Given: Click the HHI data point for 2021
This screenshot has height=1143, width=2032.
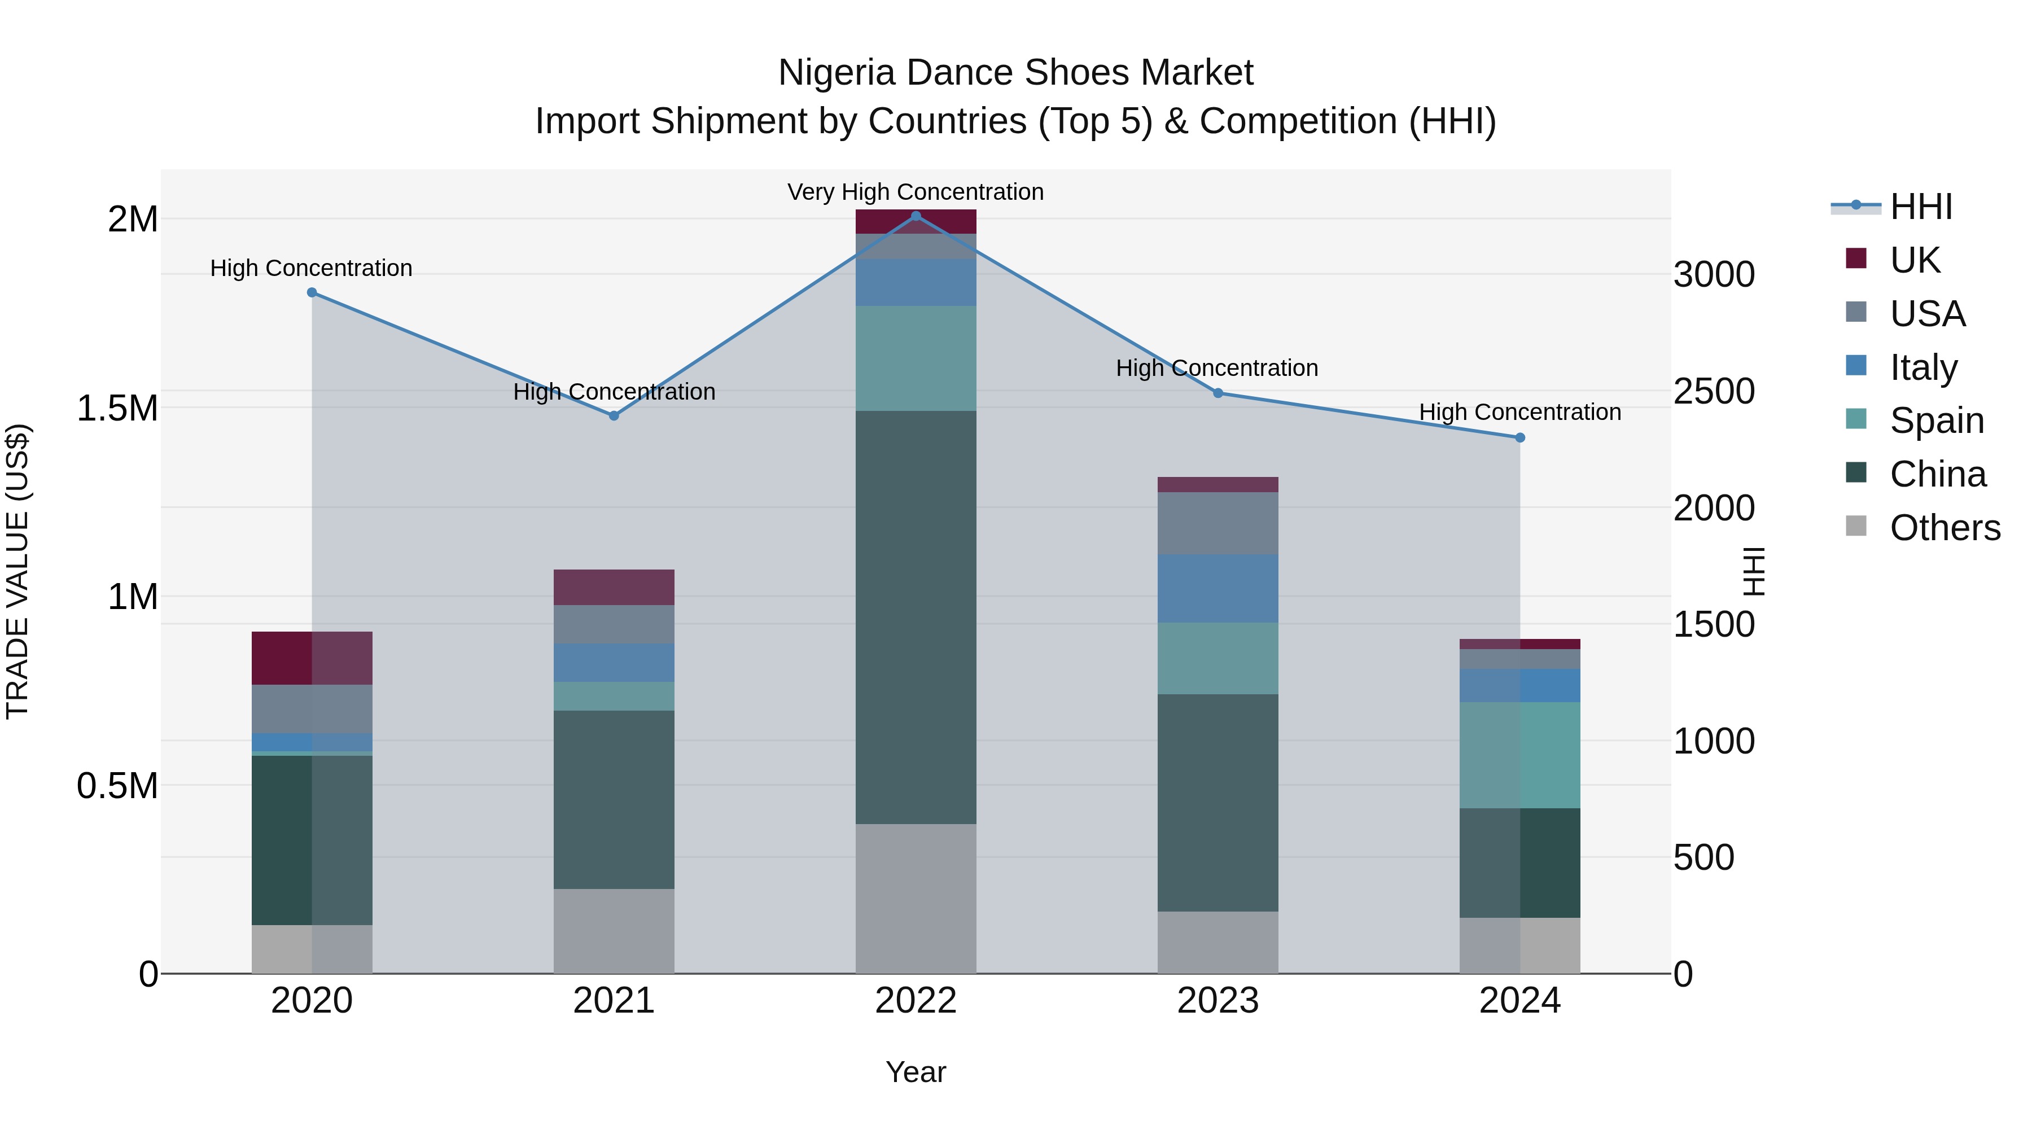Looking at the screenshot, I should point(614,415).
